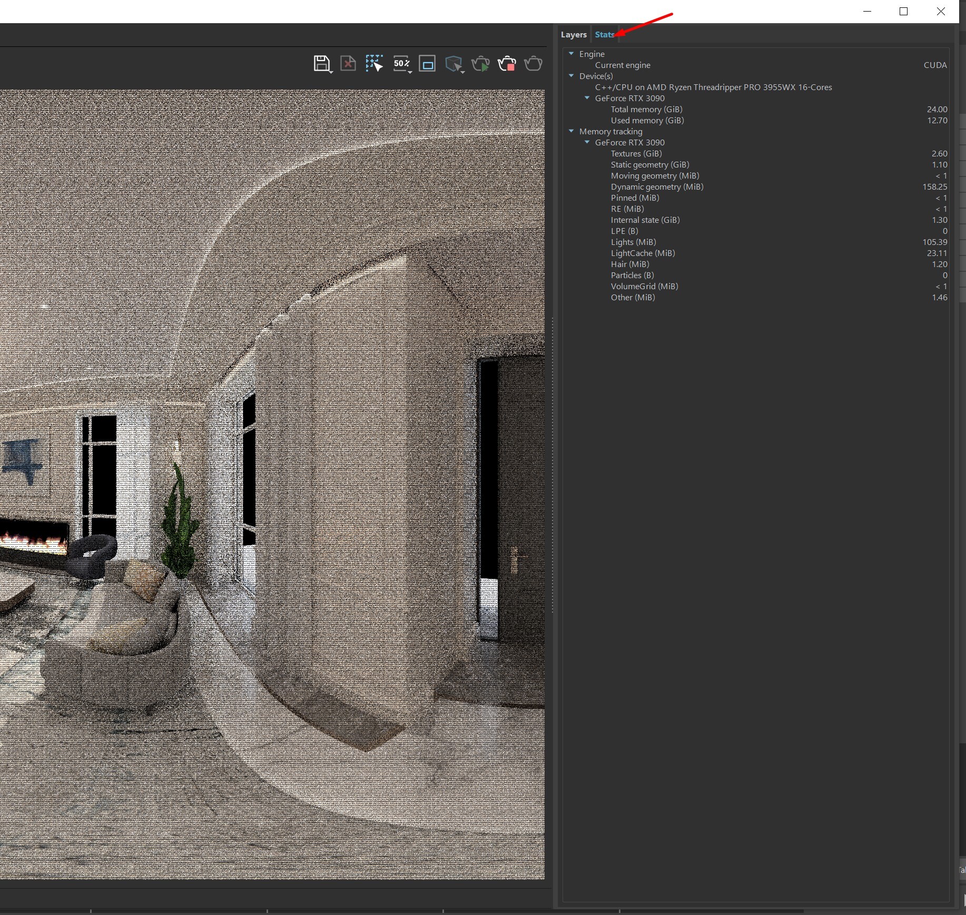Screen dimensions: 966x915
Task: Click the plain Render teapot icon
Action: (x=533, y=64)
